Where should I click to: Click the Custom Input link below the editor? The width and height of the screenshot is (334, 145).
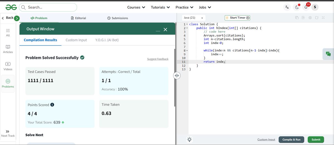(x=266, y=139)
